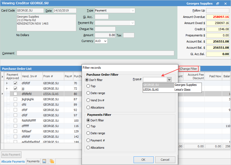Open the Currency AUD dropdown

(x=105, y=41)
